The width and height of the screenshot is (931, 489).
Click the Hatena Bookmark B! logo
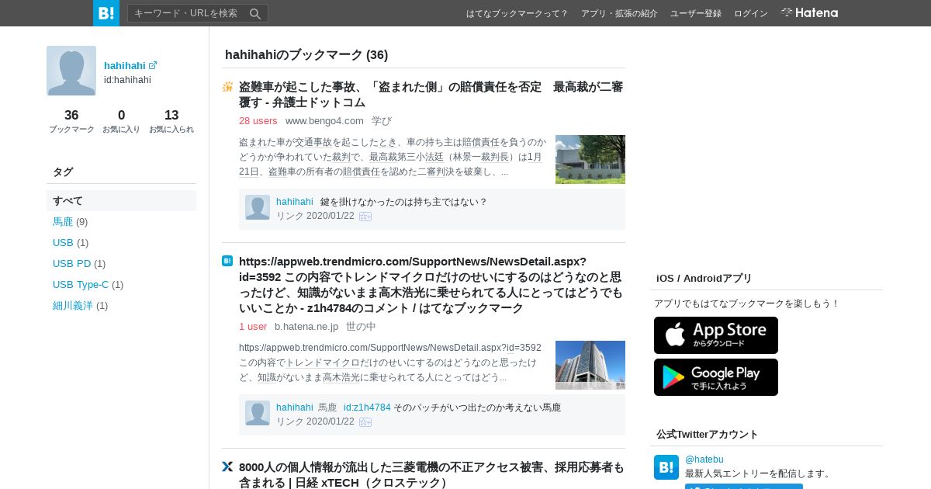click(106, 13)
